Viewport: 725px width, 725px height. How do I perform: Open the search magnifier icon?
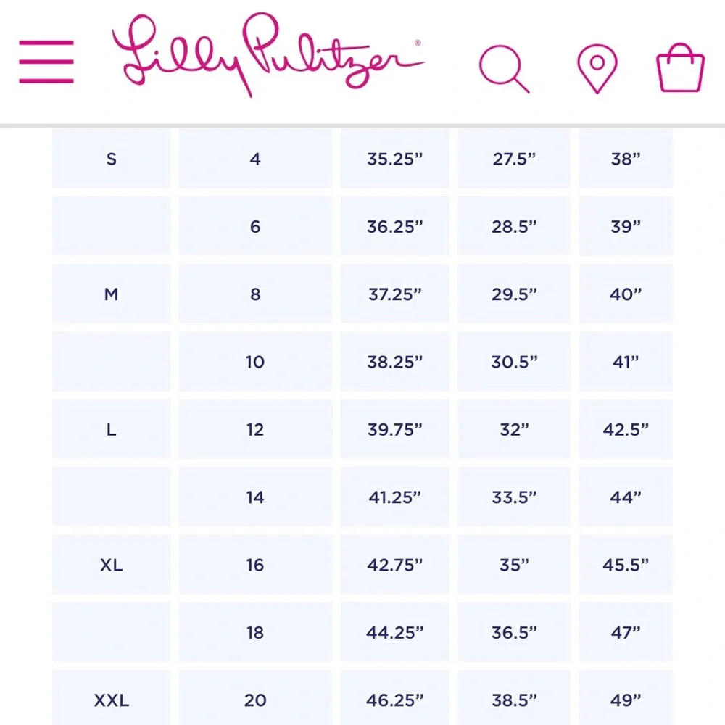[504, 67]
